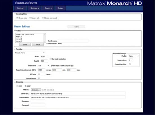Viewport: 155px width, 115px height.
Task: Focus the Profile name field
Action: (x=73, y=41)
